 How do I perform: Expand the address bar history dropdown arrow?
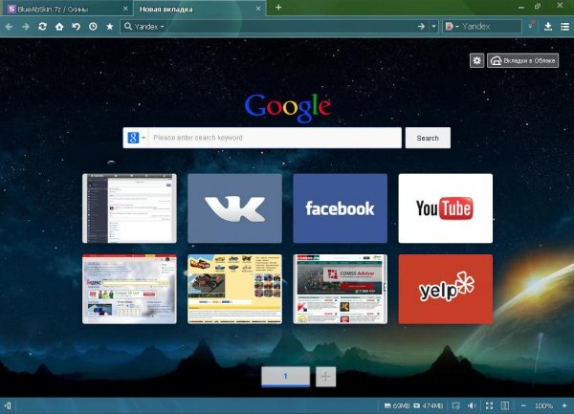433,27
